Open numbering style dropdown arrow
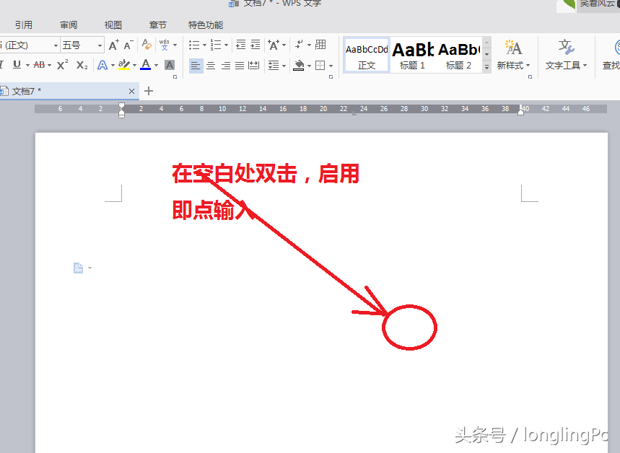 tap(226, 45)
